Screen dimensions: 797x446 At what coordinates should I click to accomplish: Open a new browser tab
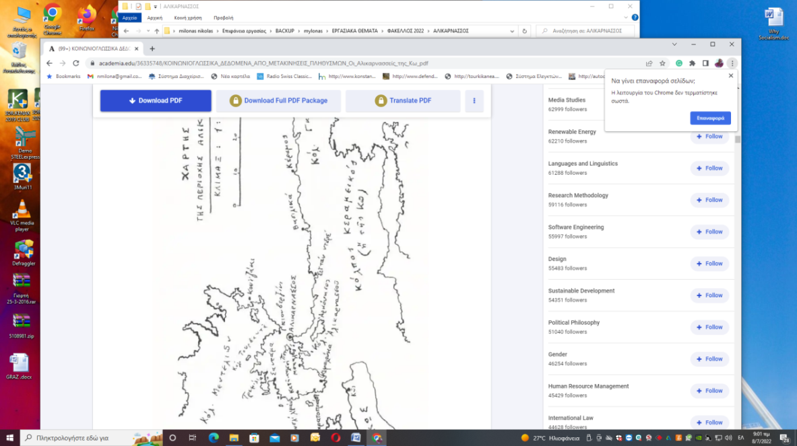pyautogui.click(x=152, y=48)
